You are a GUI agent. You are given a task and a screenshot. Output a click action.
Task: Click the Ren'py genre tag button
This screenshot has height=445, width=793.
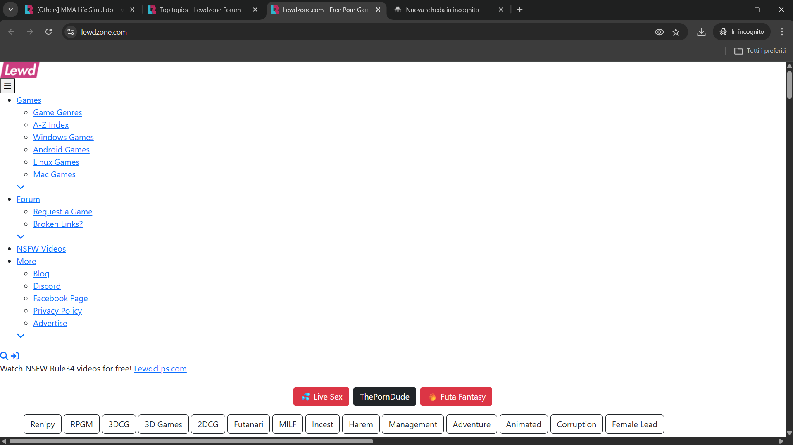pos(43,424)
